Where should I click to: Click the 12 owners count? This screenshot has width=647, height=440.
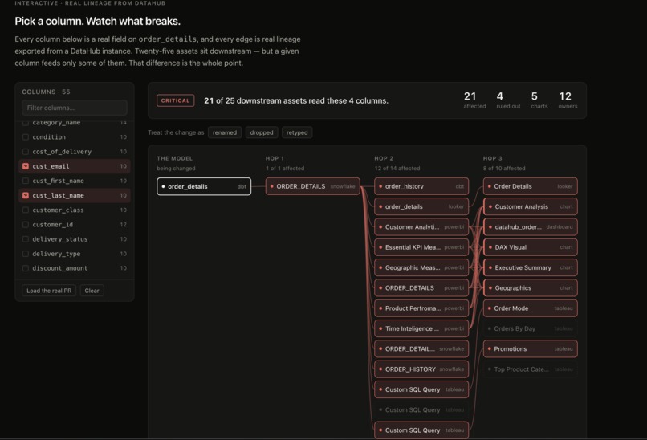click(x=568, y=100)
